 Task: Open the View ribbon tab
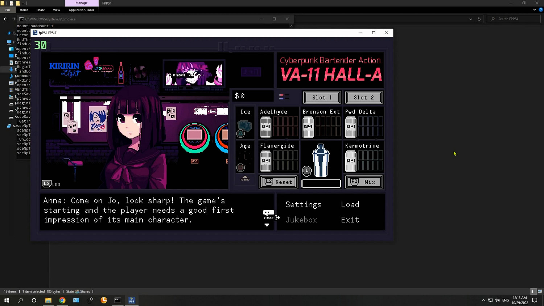click(56, 10)
